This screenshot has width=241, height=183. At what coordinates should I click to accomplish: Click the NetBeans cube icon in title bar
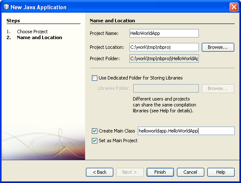[x=6, y=7]
